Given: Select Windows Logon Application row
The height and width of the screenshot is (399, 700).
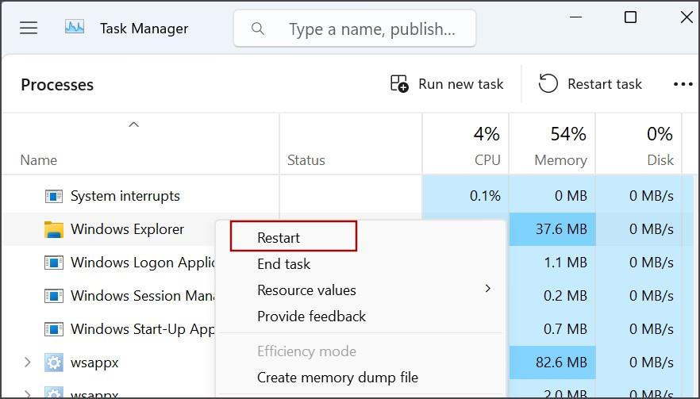Looking at the screenshot, I should point(143,263).
